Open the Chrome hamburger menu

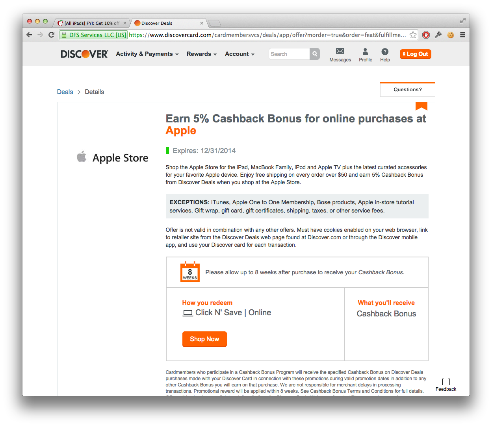click(x=462, y=35)
